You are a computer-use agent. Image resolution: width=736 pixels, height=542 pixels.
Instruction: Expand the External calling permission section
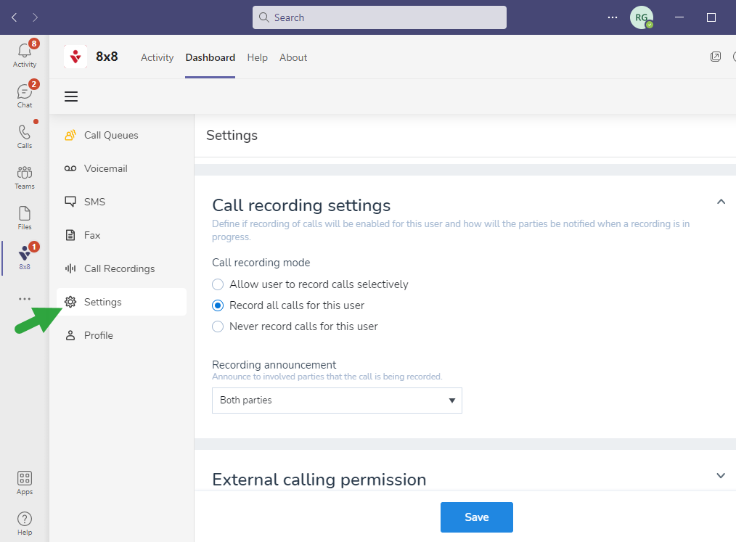click(x=721, y=476)
